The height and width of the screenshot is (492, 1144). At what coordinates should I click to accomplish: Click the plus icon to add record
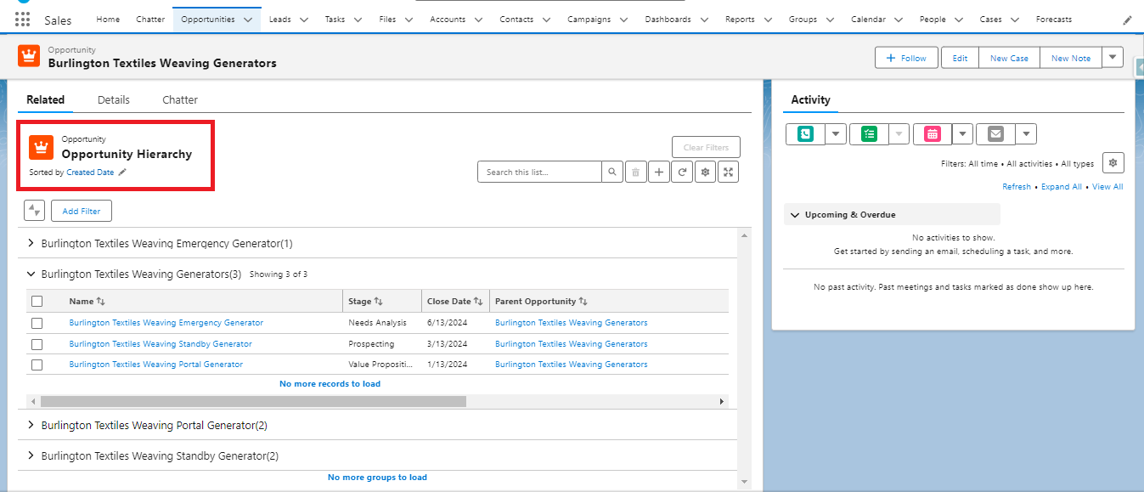tap(658, 172)
